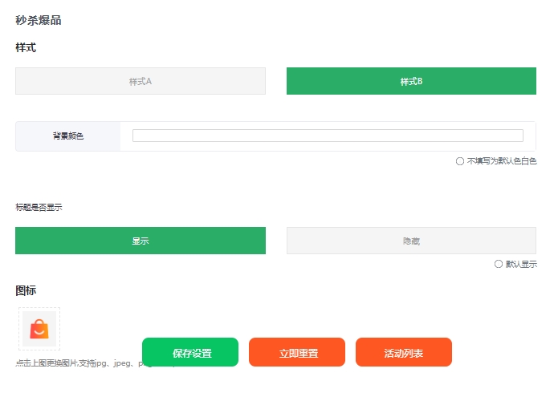
Task: Select the 样式B style option
Action: pyautogui.click(x=411, y=81)
